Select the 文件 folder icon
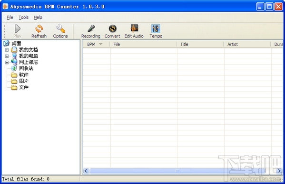The height and width of the screenshot is (184, 285). [x=14, y=87]
